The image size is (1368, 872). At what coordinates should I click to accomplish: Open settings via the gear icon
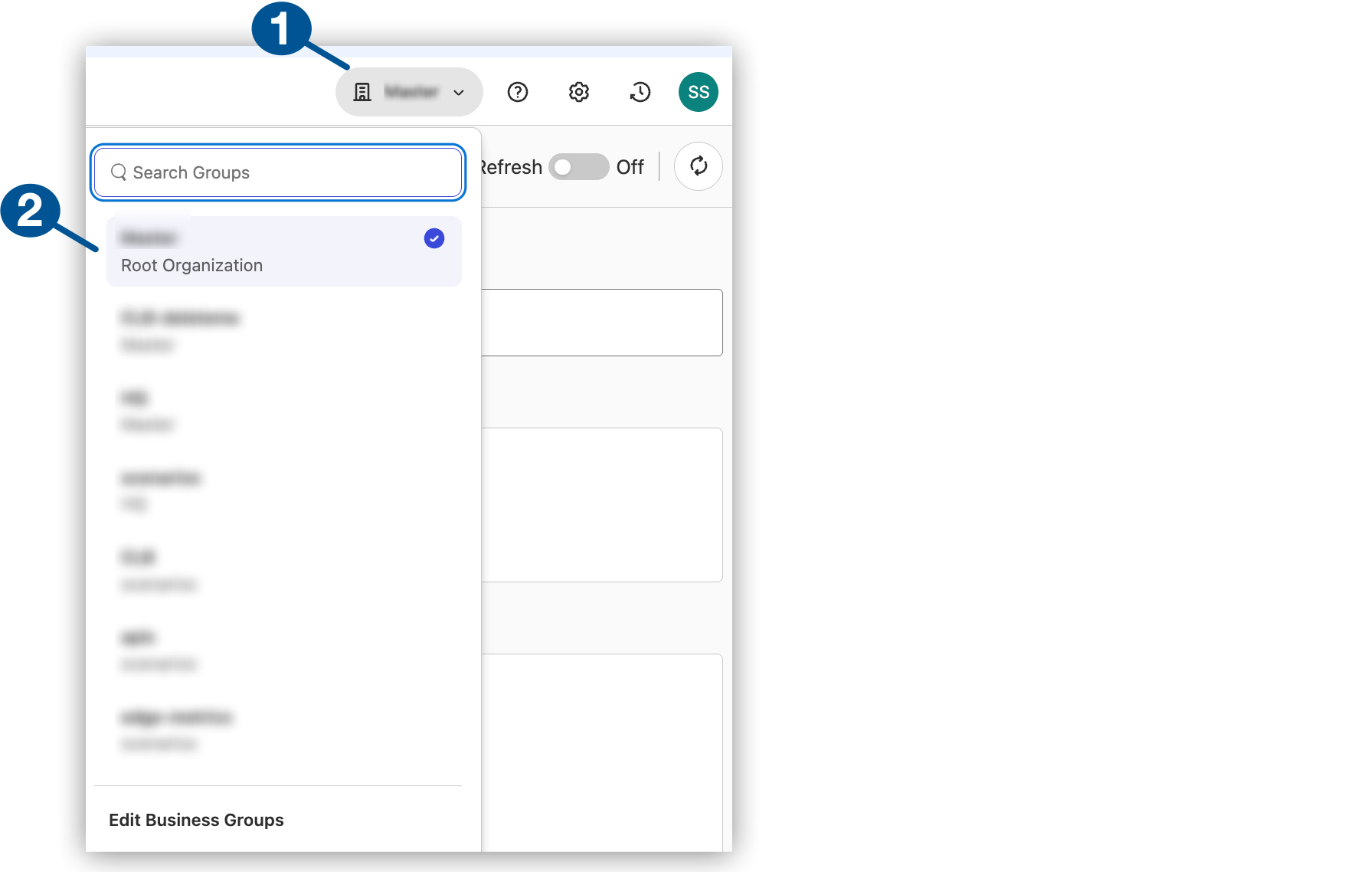[579, 92]
